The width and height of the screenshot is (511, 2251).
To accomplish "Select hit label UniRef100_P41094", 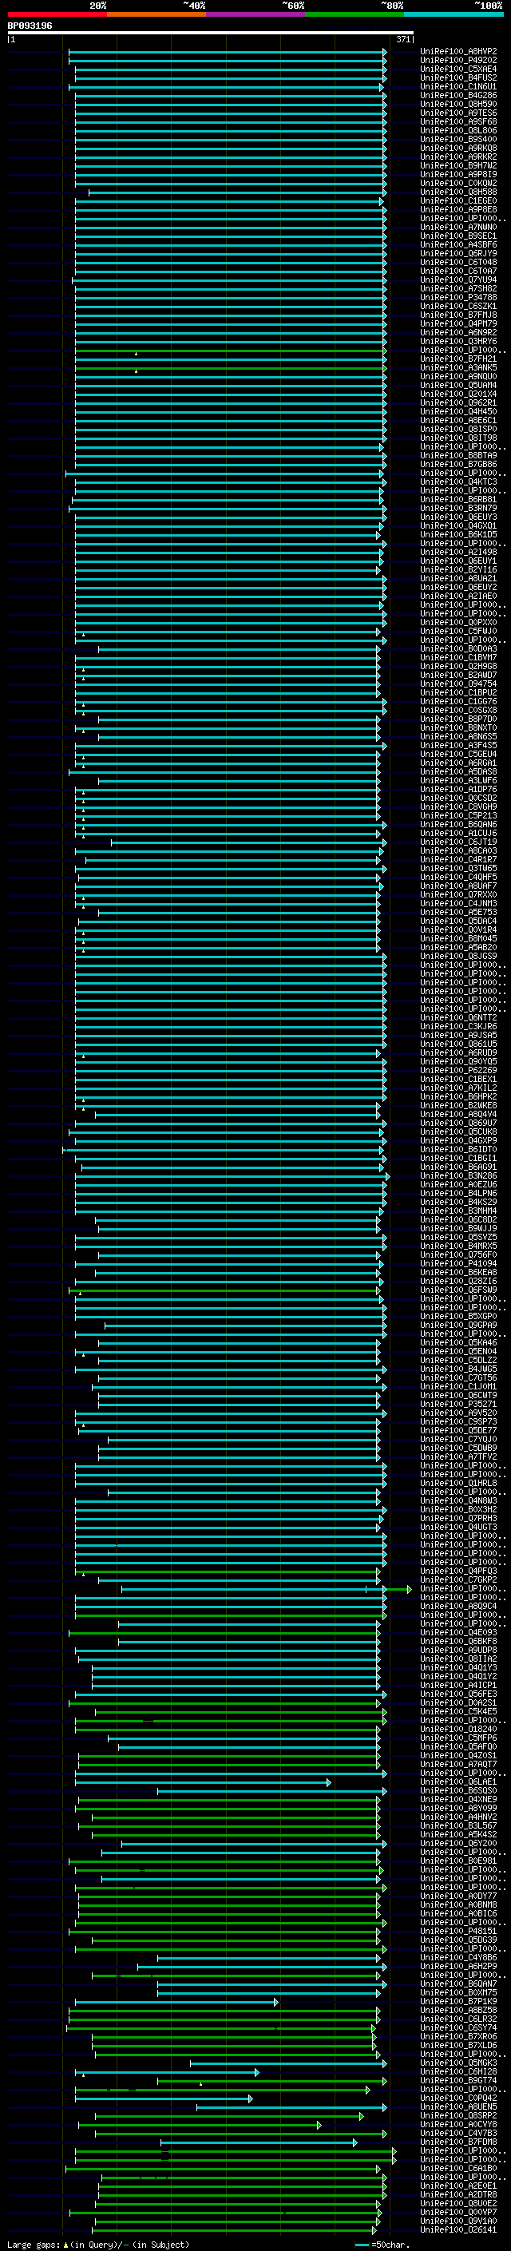I will [x=458, y=1263].
